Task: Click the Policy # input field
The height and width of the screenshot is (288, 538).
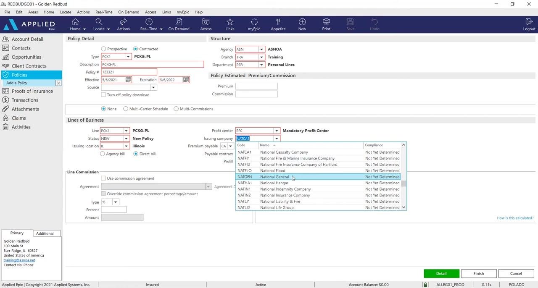Action: [x=129, y=72]
